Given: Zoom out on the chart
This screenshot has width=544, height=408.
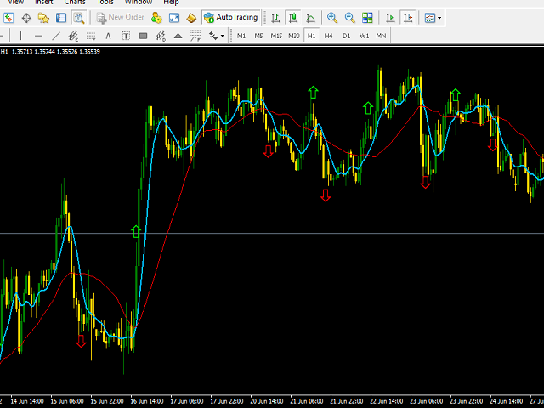Looking at the screenshot, I should click(x=349, y=18).
